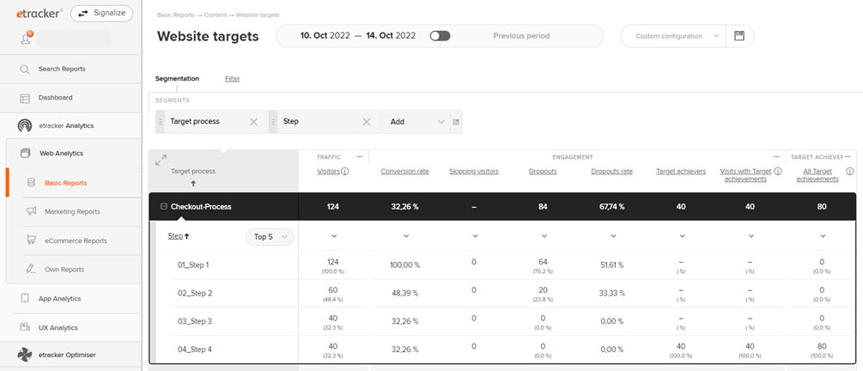Click the date range 10. Oct – 14. Oct

[x=358, y=36]
